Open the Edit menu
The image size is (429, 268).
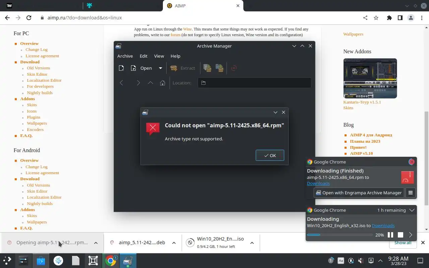143,56
